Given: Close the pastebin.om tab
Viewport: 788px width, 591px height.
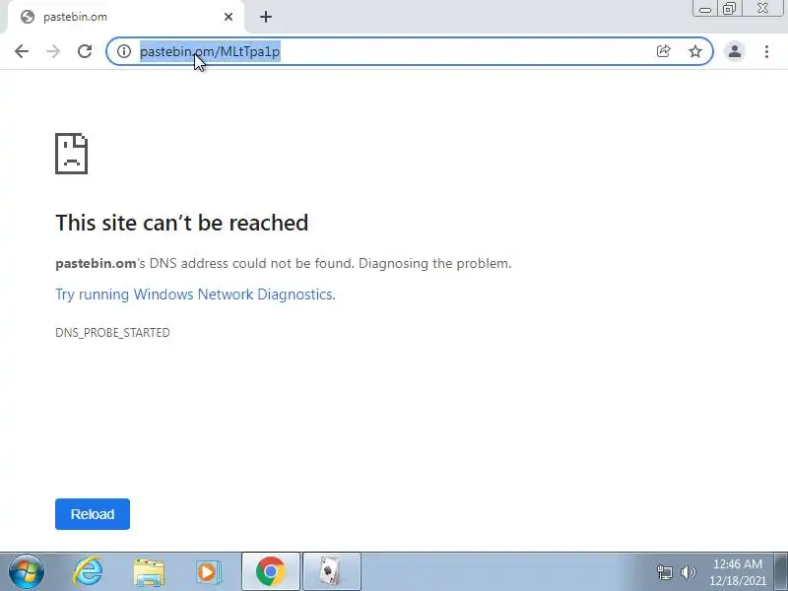Looking at the screenshot, I should tap(229, 17).
